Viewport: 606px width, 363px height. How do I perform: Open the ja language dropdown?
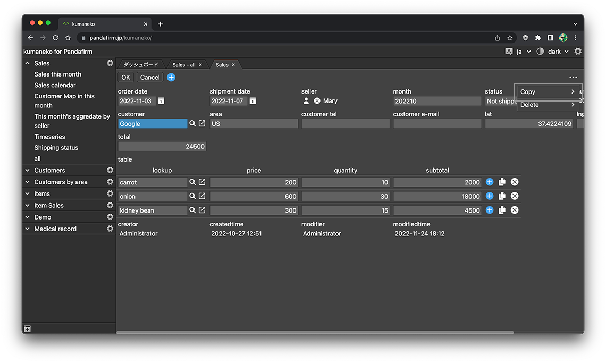pyautogui.click(x=523, y=52)
